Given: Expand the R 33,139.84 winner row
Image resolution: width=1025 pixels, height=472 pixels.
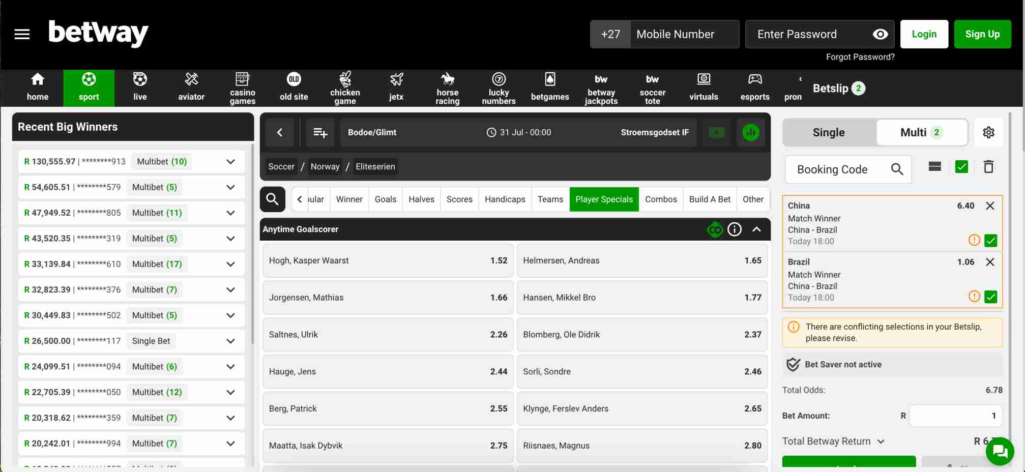Looking at the screenshot, I should [230, 264].
